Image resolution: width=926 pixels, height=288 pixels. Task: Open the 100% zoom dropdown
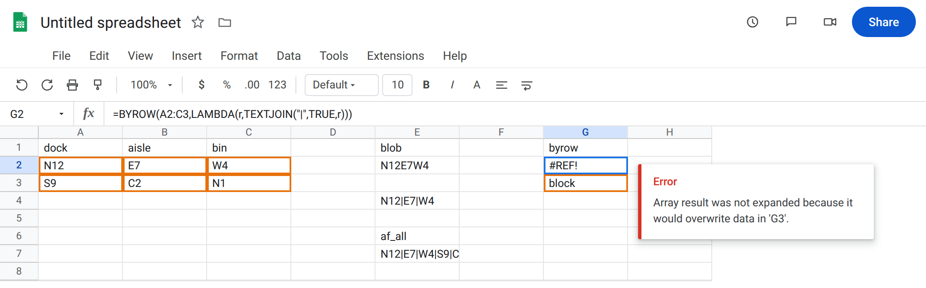[x=151, y=85]
